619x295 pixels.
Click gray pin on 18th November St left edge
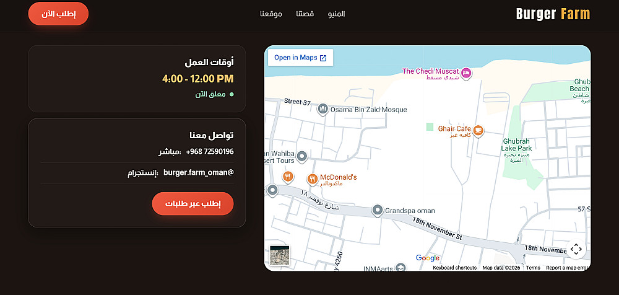point(272,190)
